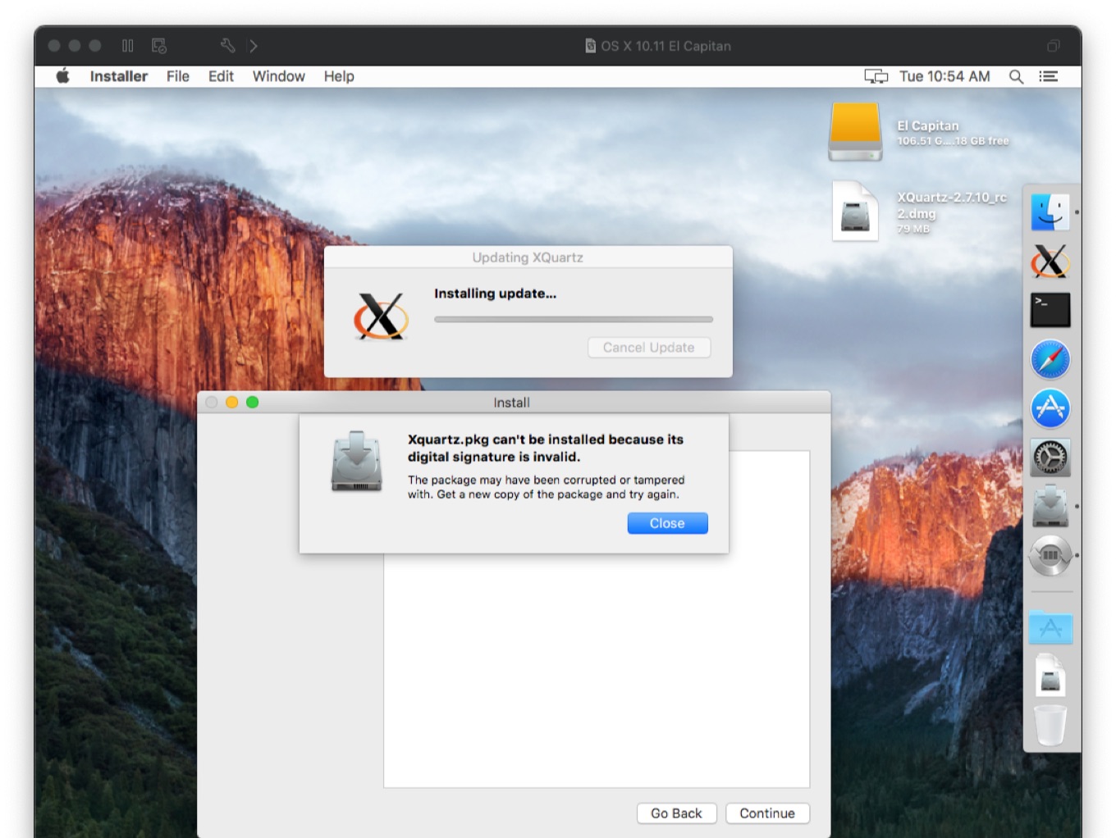Select the El Capitan drive icon
Image resolution: width=1116 pixels, height=838 pixels.
click(855, 131)
